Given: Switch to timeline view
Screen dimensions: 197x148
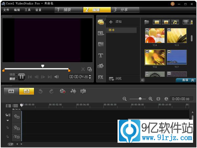Looking at the screenshot, I should [27, 91].
